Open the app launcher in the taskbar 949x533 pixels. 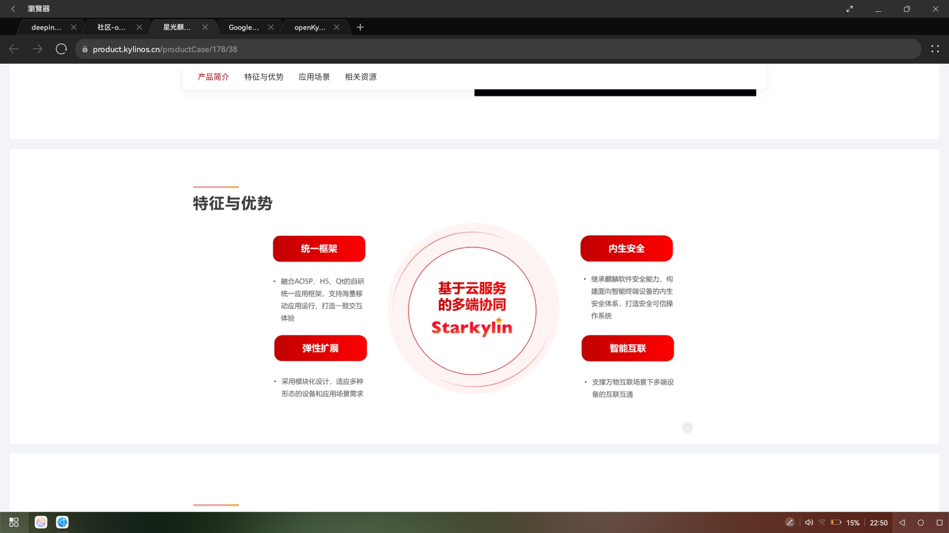coord(13,522)
